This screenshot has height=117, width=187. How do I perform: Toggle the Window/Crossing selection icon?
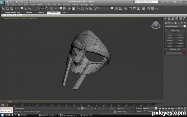pyautogui.click(x=38, y=8)
